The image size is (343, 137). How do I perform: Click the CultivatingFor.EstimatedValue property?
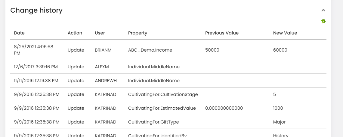pos(162,108)
